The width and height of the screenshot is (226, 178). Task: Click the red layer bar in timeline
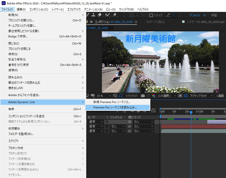click(x=194, y=127)
